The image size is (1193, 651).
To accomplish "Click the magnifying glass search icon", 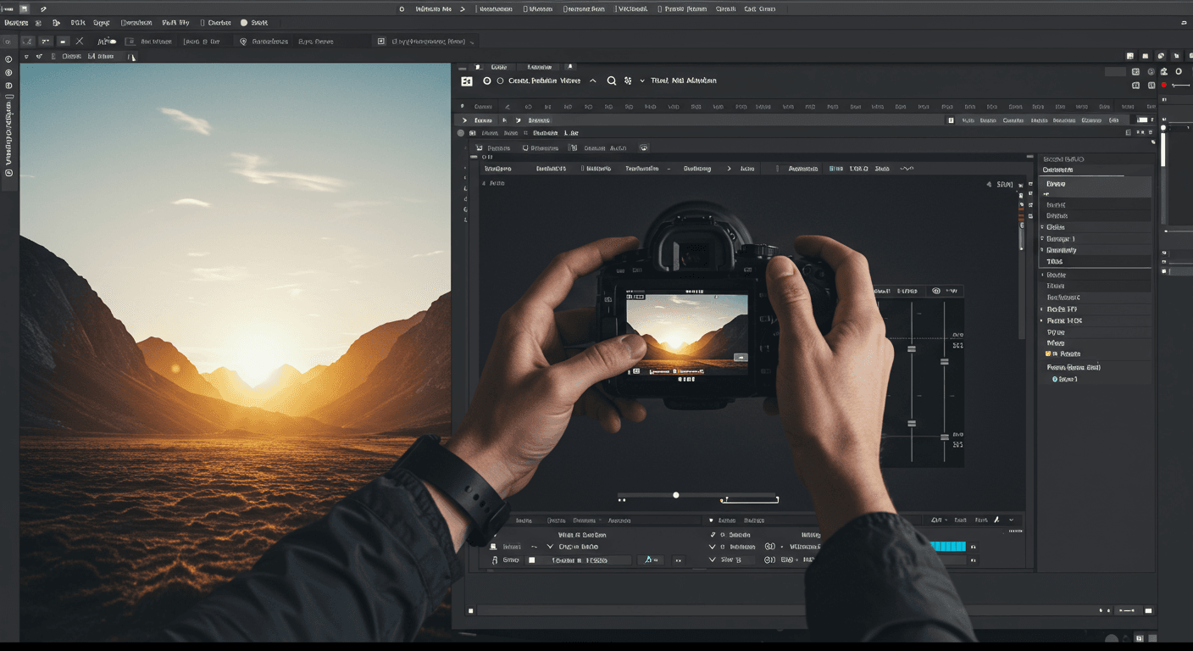I will pos(611,81).
